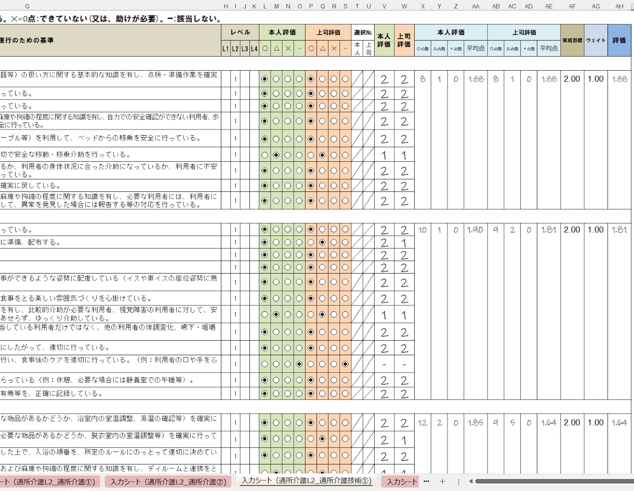Viewport: 634px width, 491px height.
Task: Pick 本人評価 × radio in 正確に記録している row
Action: click(x=288, y=394)
